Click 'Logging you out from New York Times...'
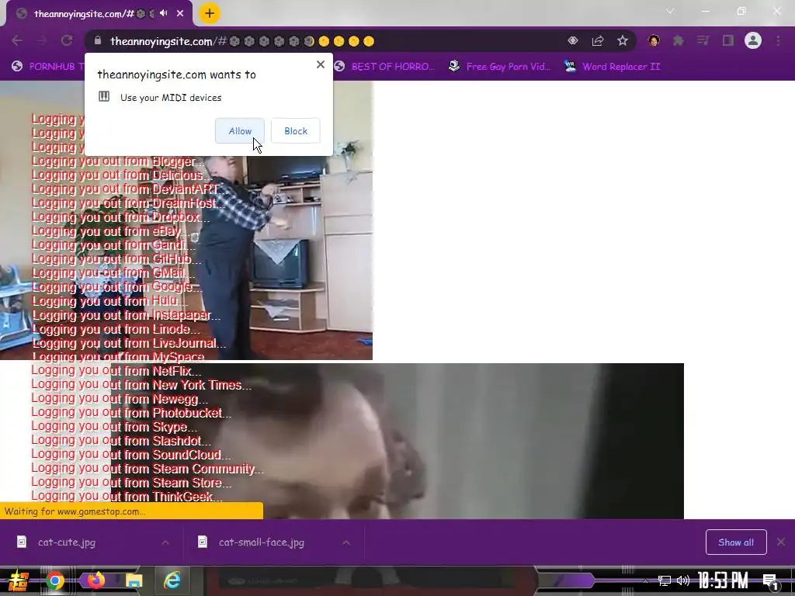795x596 pixels. point(141,385)
